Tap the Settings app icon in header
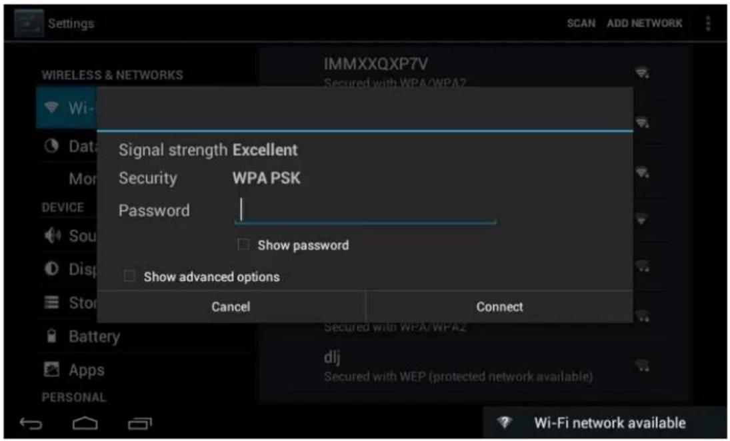The image size is (730, 441). (x=29, y=23)
